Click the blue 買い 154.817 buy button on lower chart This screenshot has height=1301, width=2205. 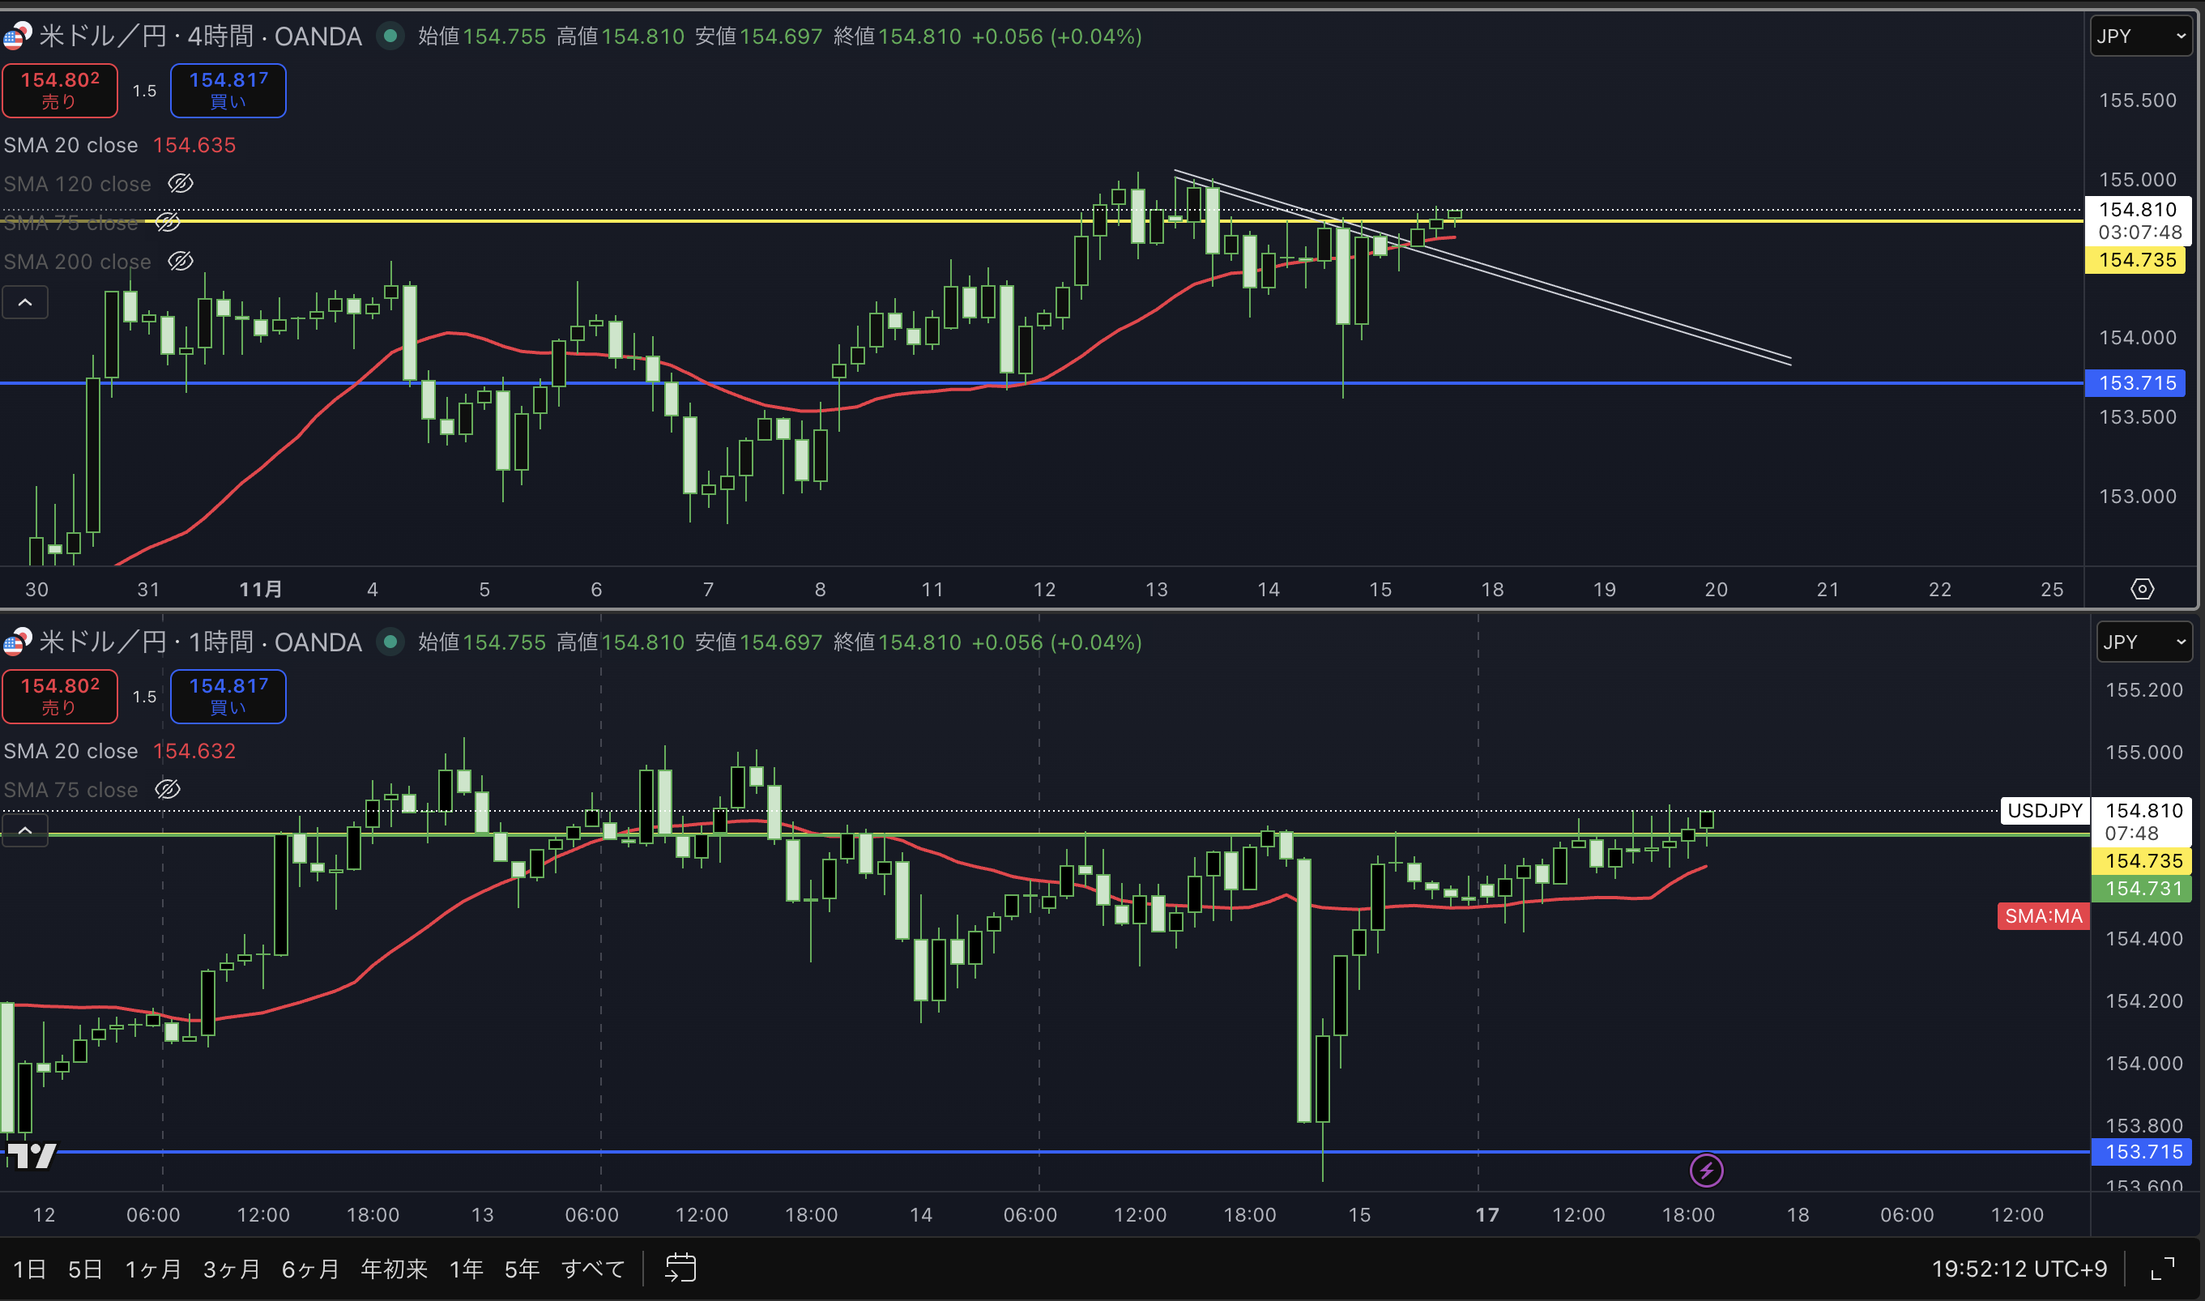pyautogui.click(x=228, y=696)
